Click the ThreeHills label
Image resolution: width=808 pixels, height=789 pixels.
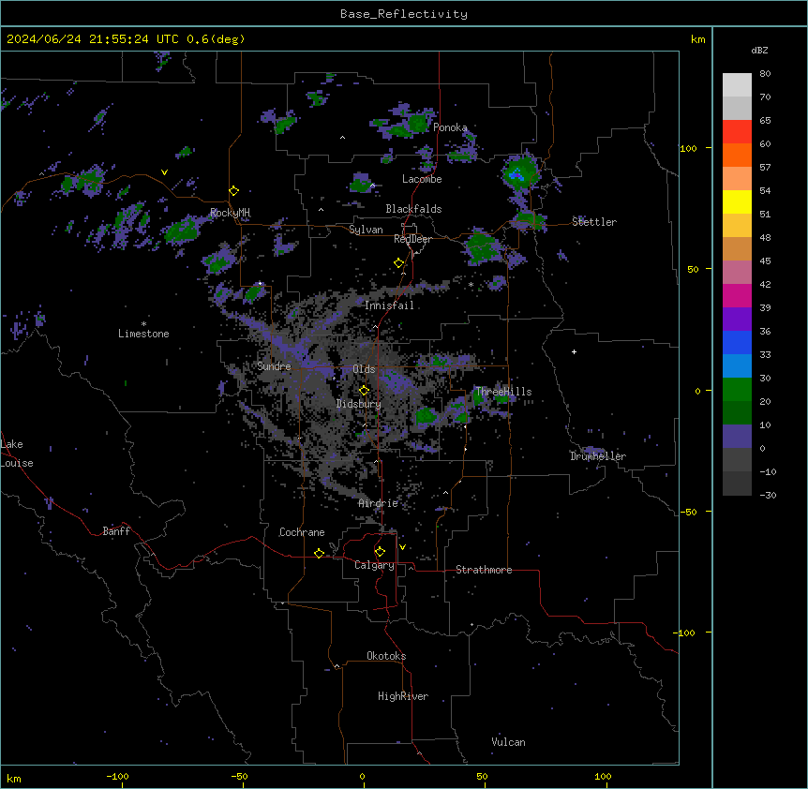pyautogui.click(x=503, y=392)
